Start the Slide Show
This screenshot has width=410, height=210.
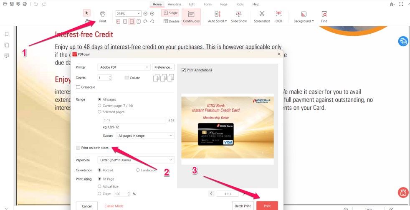pos(239,17)
